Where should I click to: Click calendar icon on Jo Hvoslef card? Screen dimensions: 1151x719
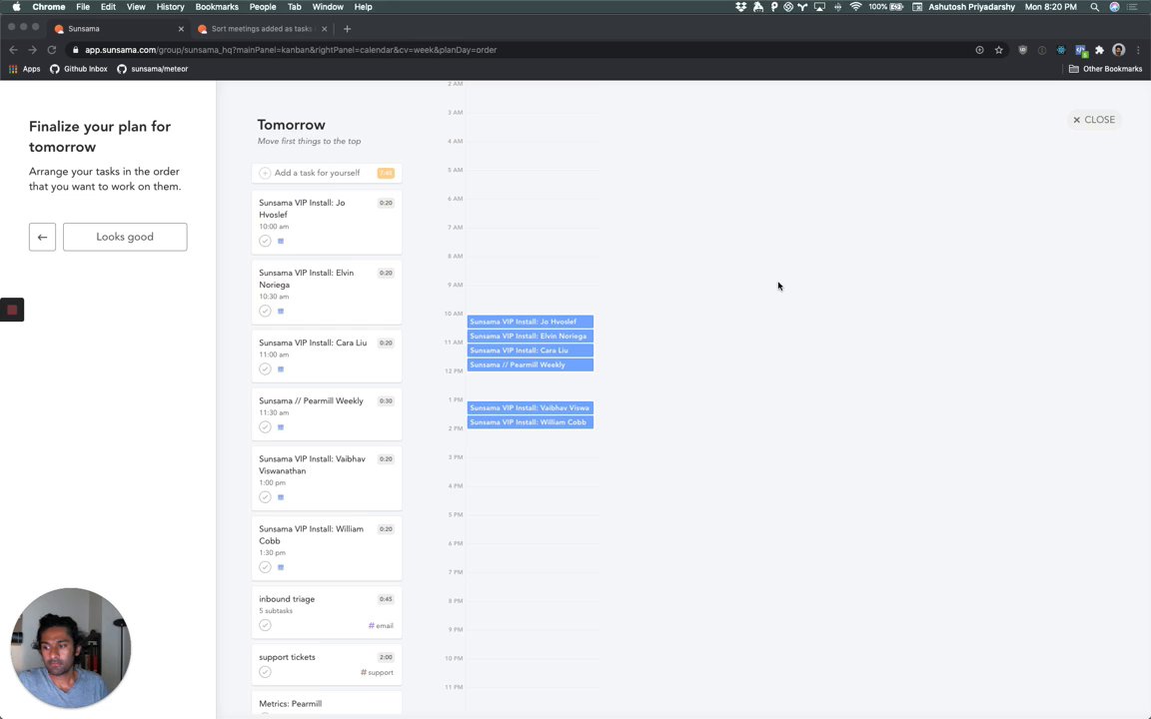click(281, 241)
